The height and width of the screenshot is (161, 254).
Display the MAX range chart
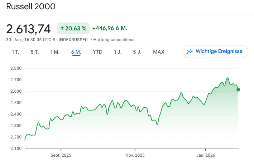tap(159, 52)
